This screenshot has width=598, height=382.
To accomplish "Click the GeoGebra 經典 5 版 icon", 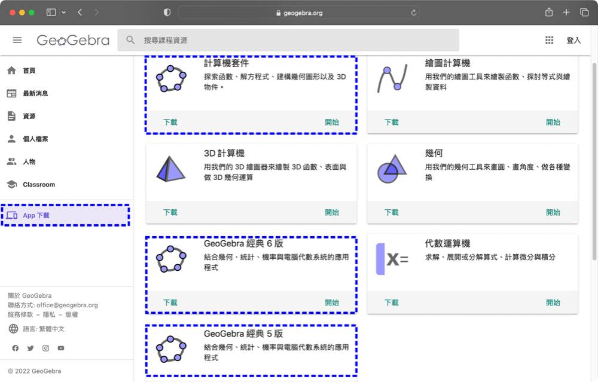I will click(x=171, y=349).
